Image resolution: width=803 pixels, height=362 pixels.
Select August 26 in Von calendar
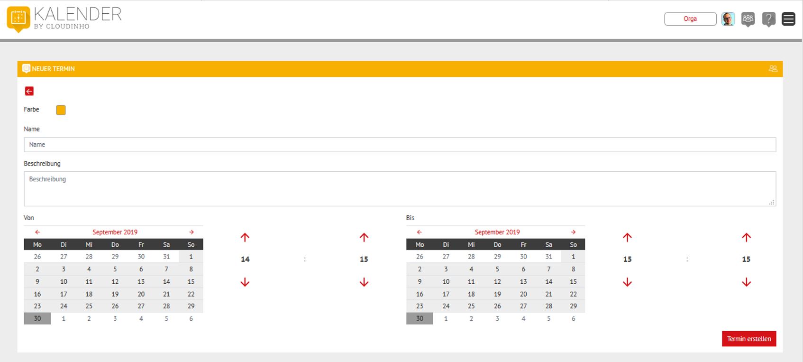37,257
